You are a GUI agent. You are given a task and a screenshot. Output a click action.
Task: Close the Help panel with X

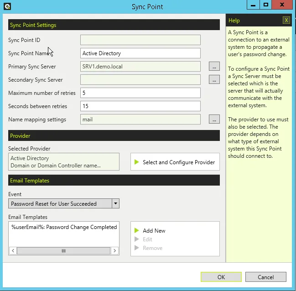point(286,20)
